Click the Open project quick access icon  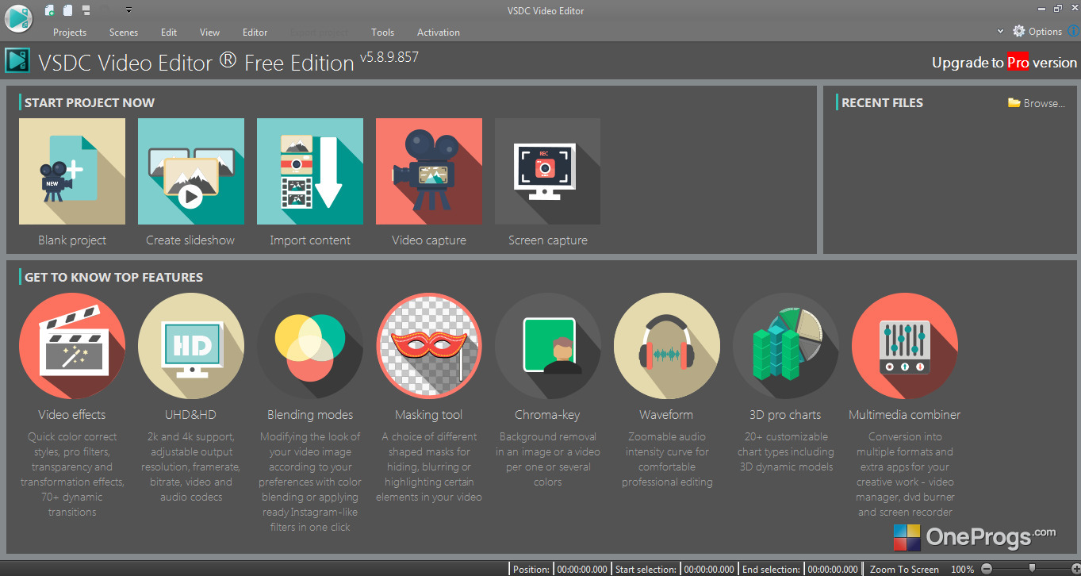coord(68,10)
